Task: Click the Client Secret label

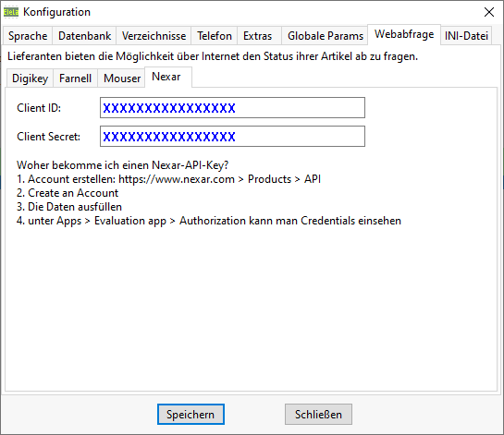Action: (x=48, y=137)
